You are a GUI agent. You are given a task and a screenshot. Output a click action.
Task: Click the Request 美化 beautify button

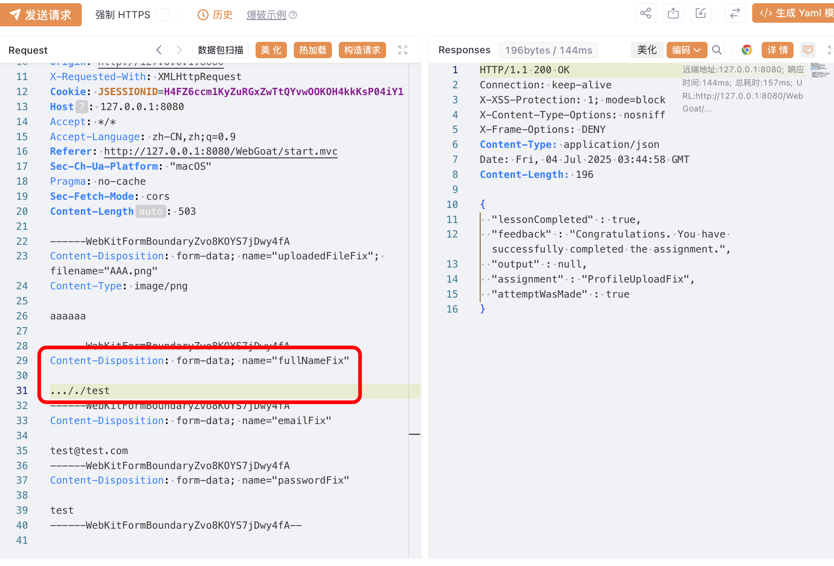coord(271,50)
